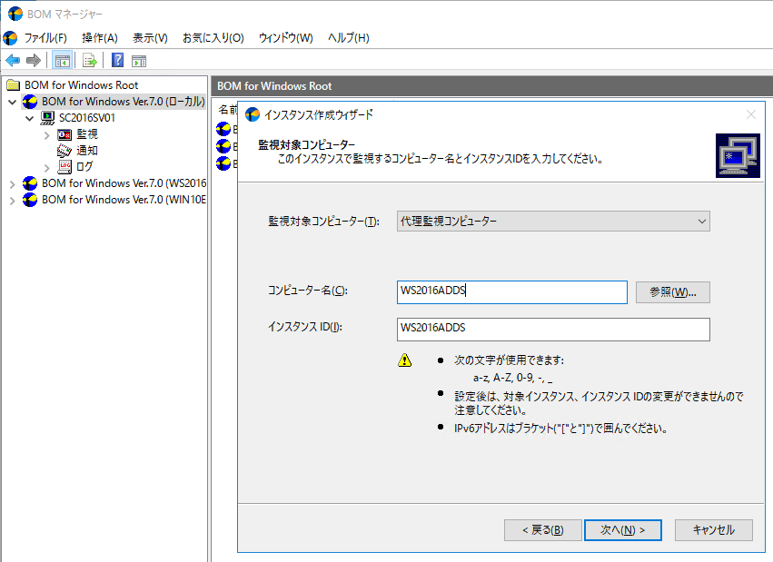Click the 監視対象コンピューター wizard heading
The height and width of the screenshot is (562, 773).
[x=307, y=144]
